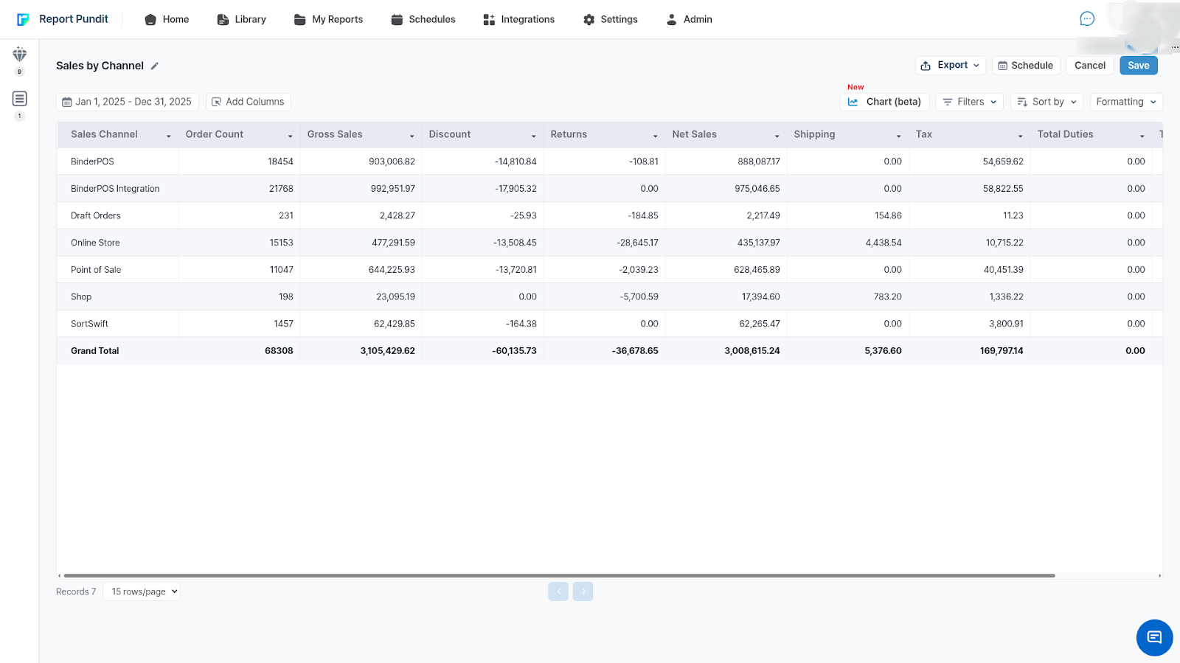Click Shipping value 783.20
1180x663 pixels.
[887, 297]
